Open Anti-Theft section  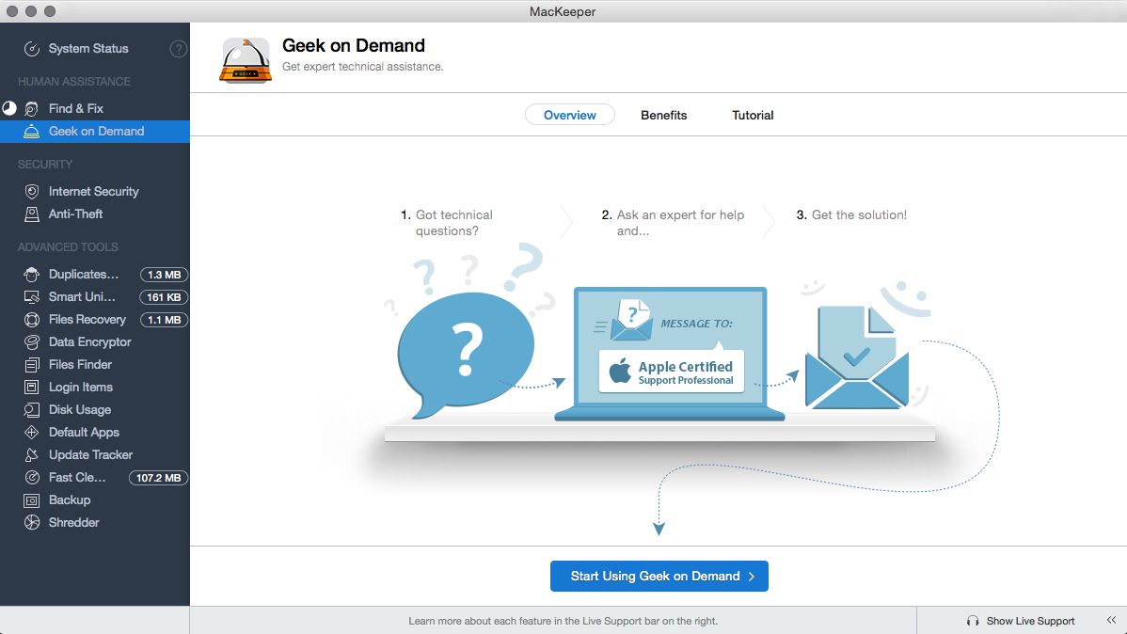pyautogui.click(x=75, y=214)
